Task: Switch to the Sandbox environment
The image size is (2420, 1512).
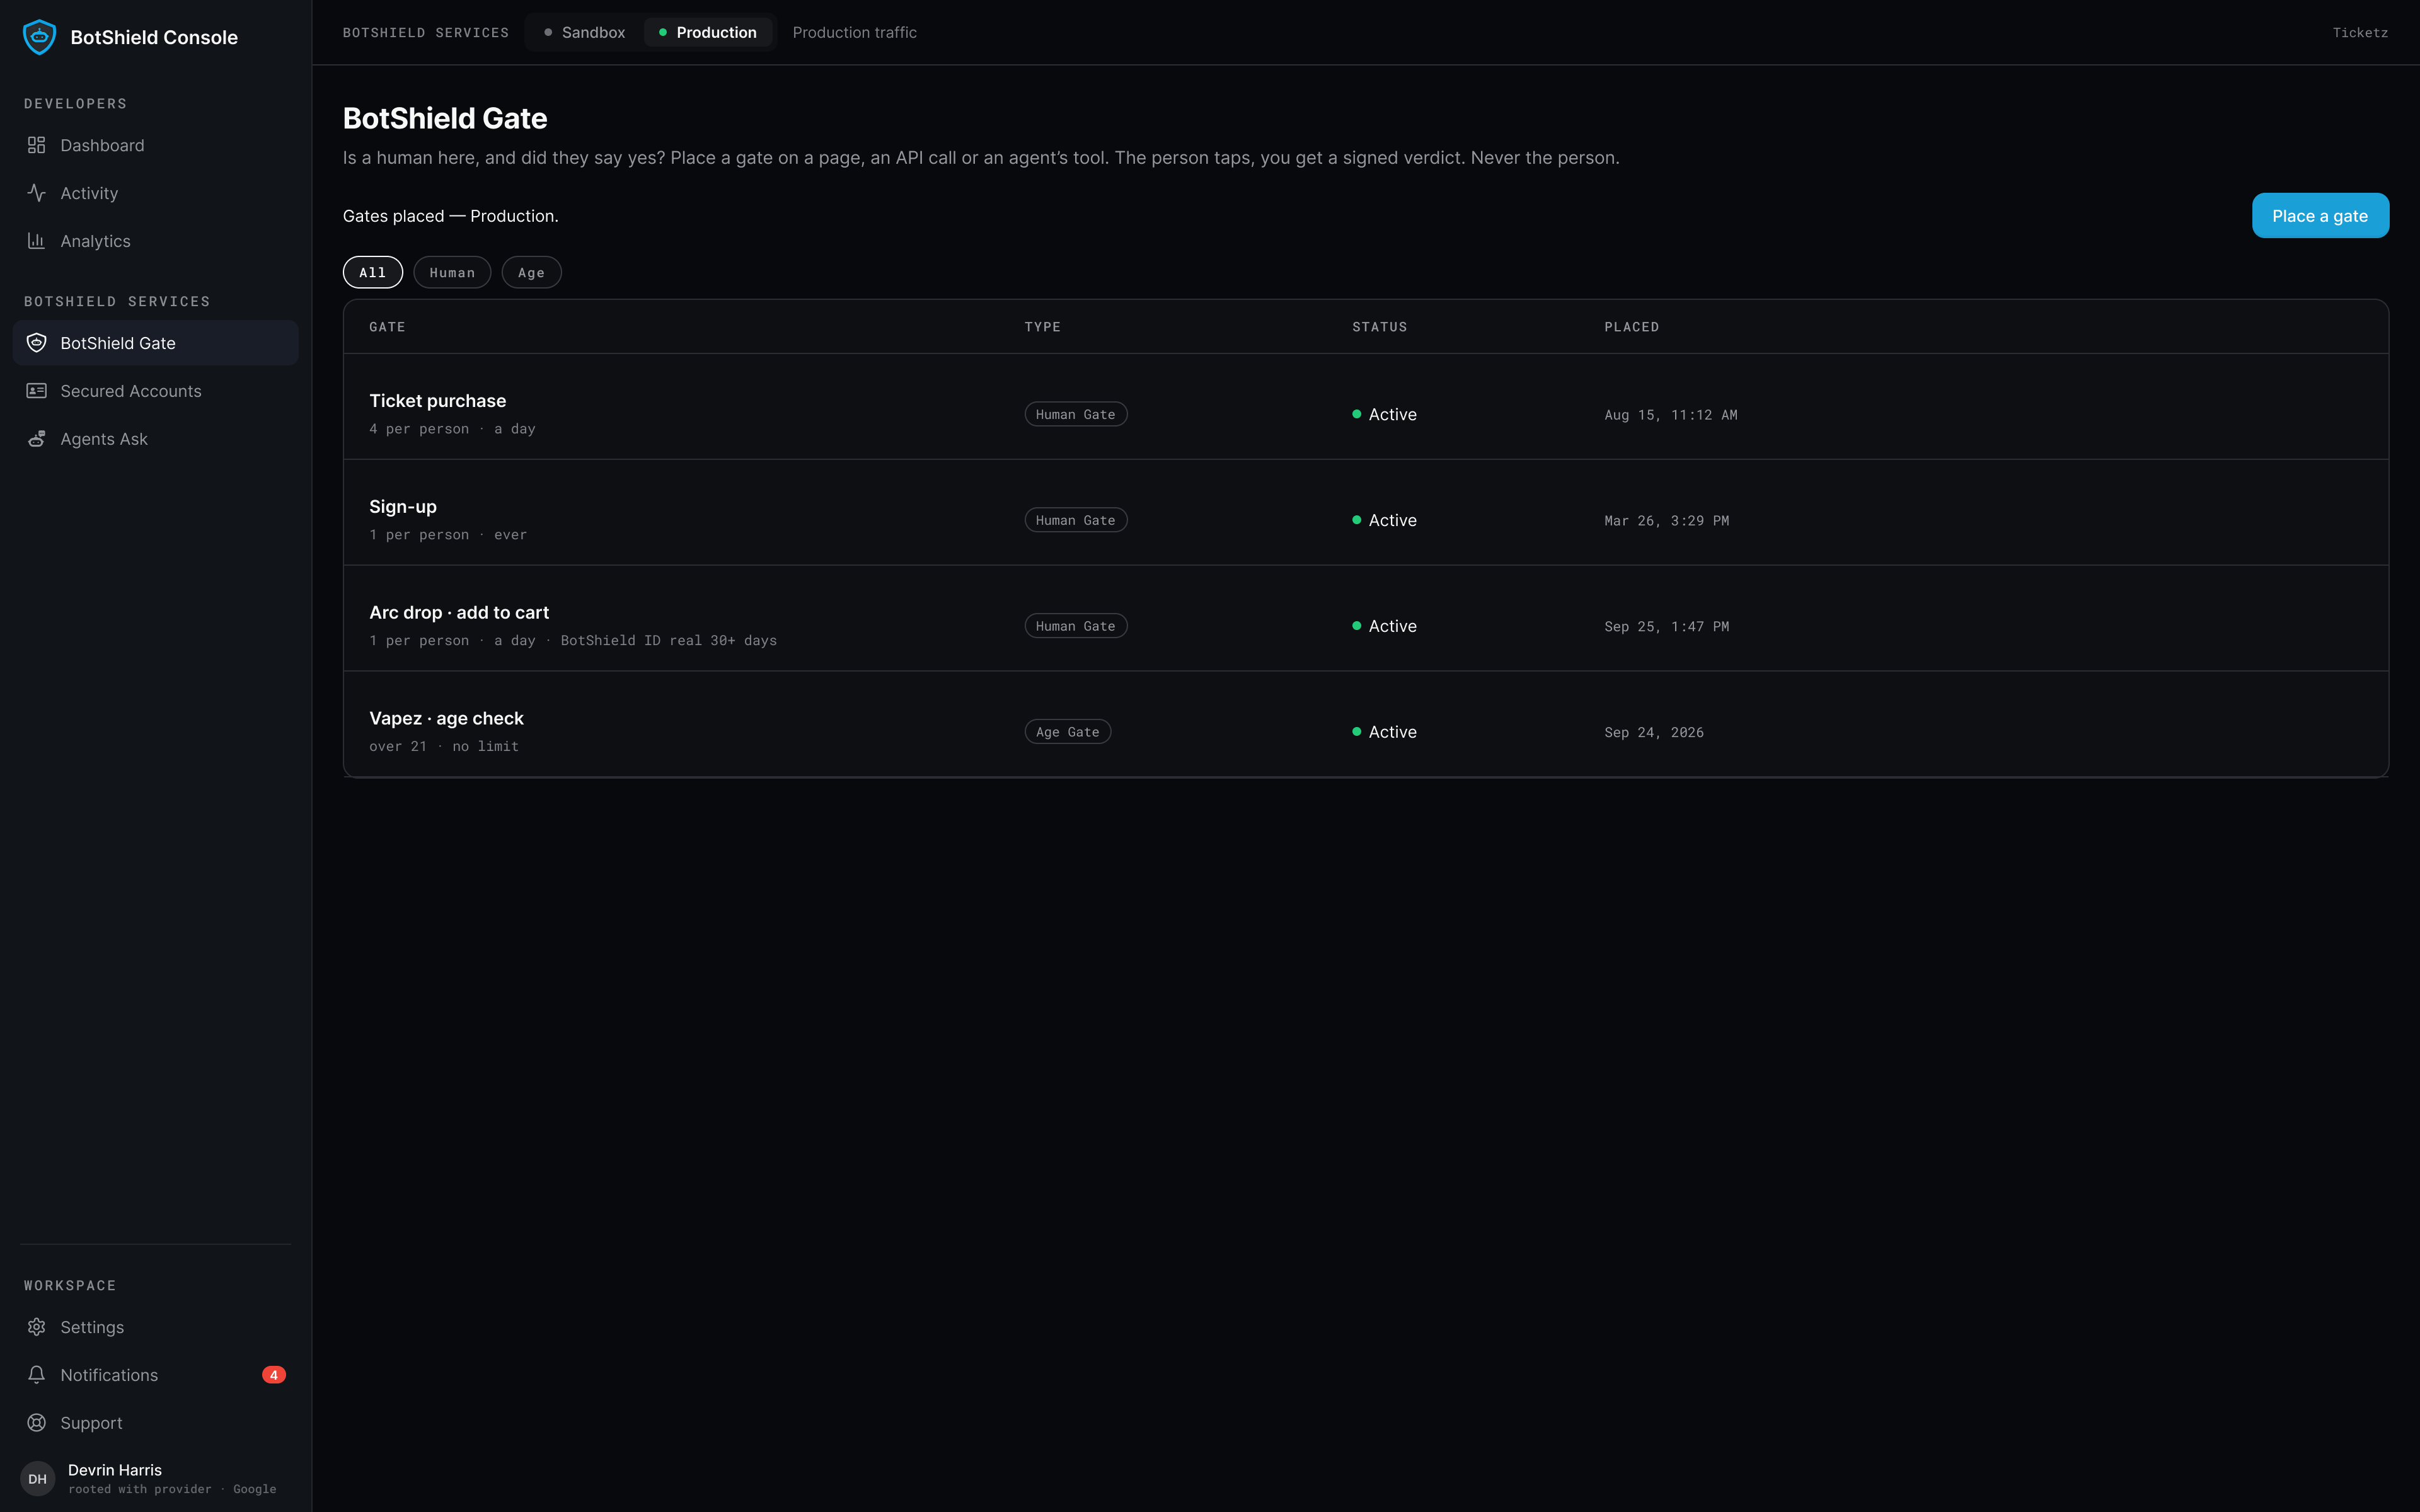Action: (x=585, y=32)
